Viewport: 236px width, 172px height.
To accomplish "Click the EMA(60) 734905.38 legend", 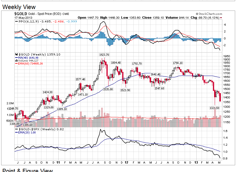I will point(29,64).
